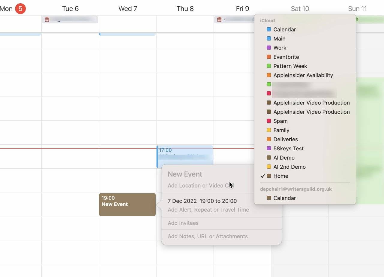
Task: Select the AI Demo calendar
Action: coord(283,158)
